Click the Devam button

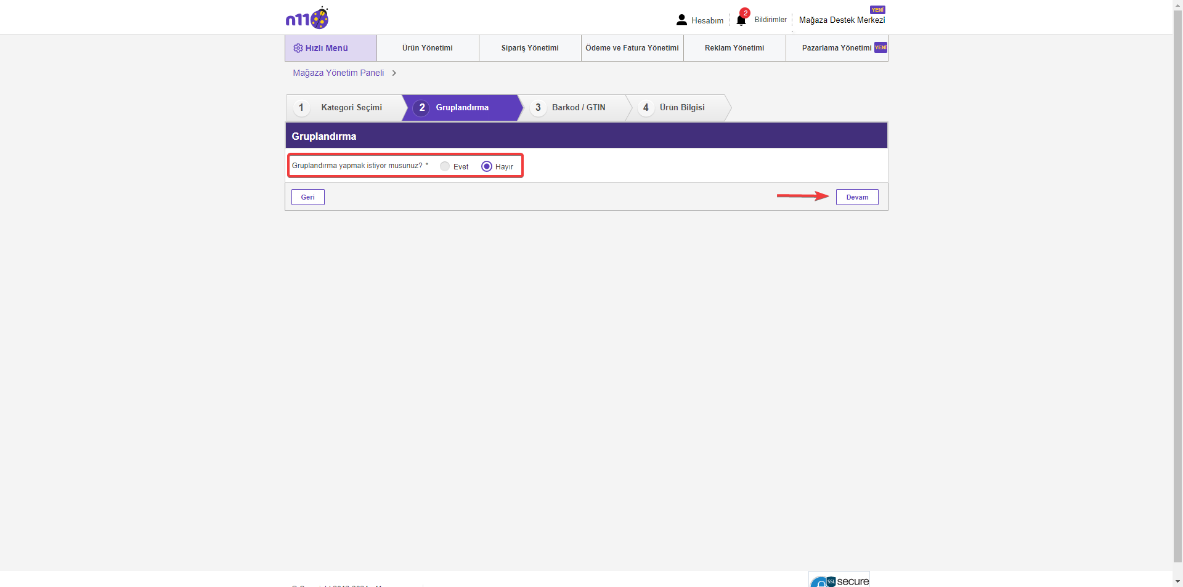tap(857, 197)
